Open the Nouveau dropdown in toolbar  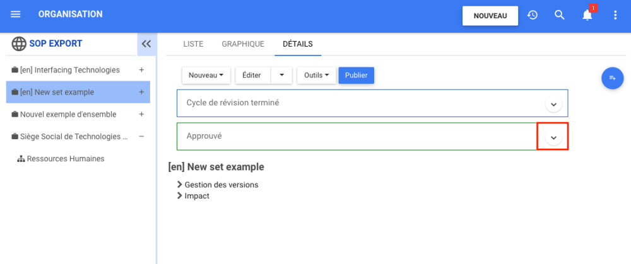[x=206, y=76]
